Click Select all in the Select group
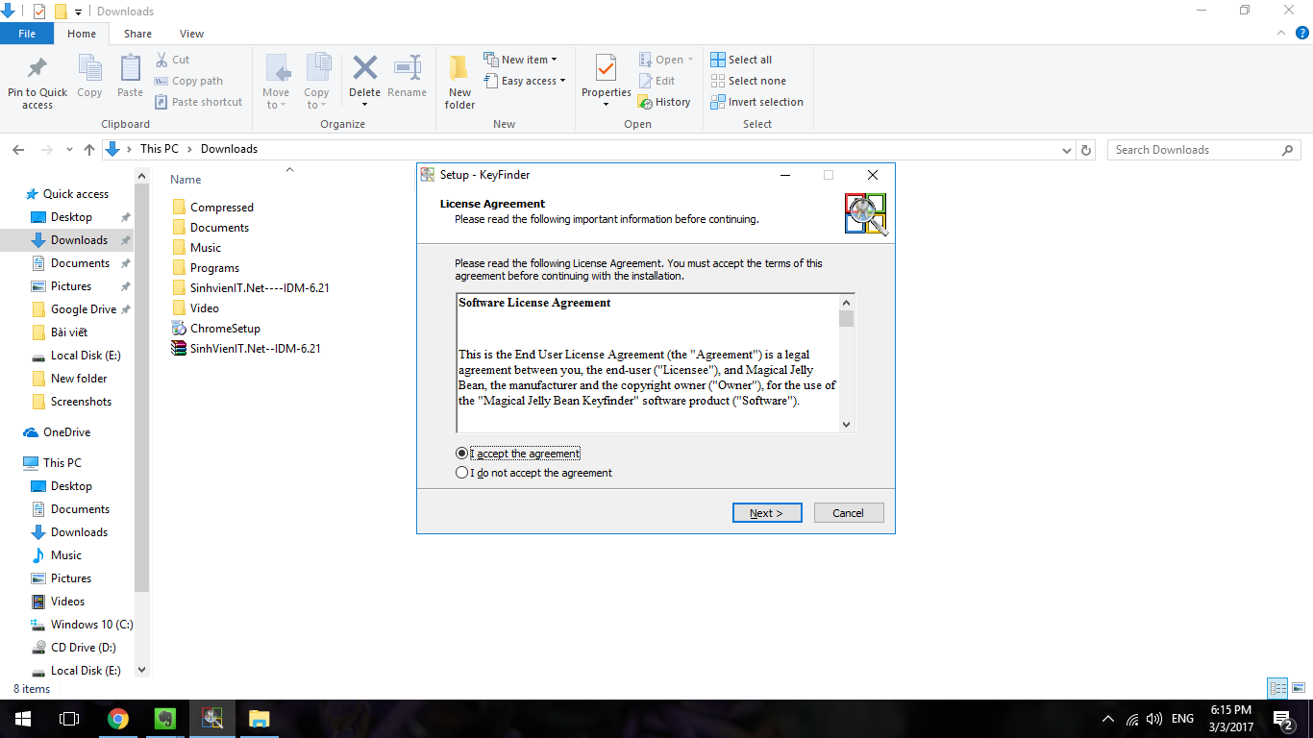The width and height of the screenshot is (1313, 738). click(741, 60)
